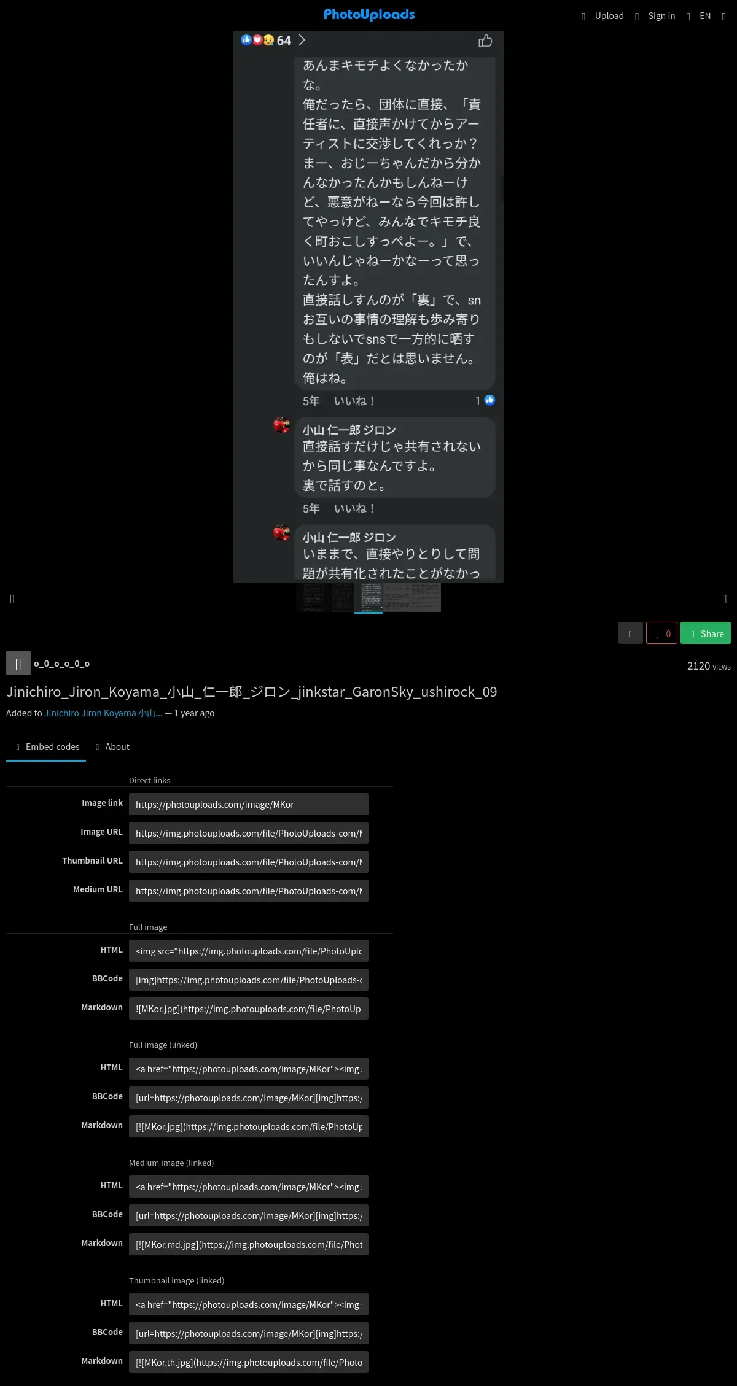Switch to the About tab
This screenshot has height=1386, width=737.
112,747
